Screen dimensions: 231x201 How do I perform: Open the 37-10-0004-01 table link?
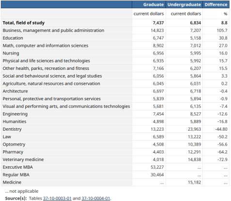point(96,198)
